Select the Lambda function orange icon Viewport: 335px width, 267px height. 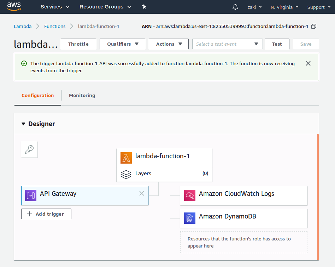[126, 158]
